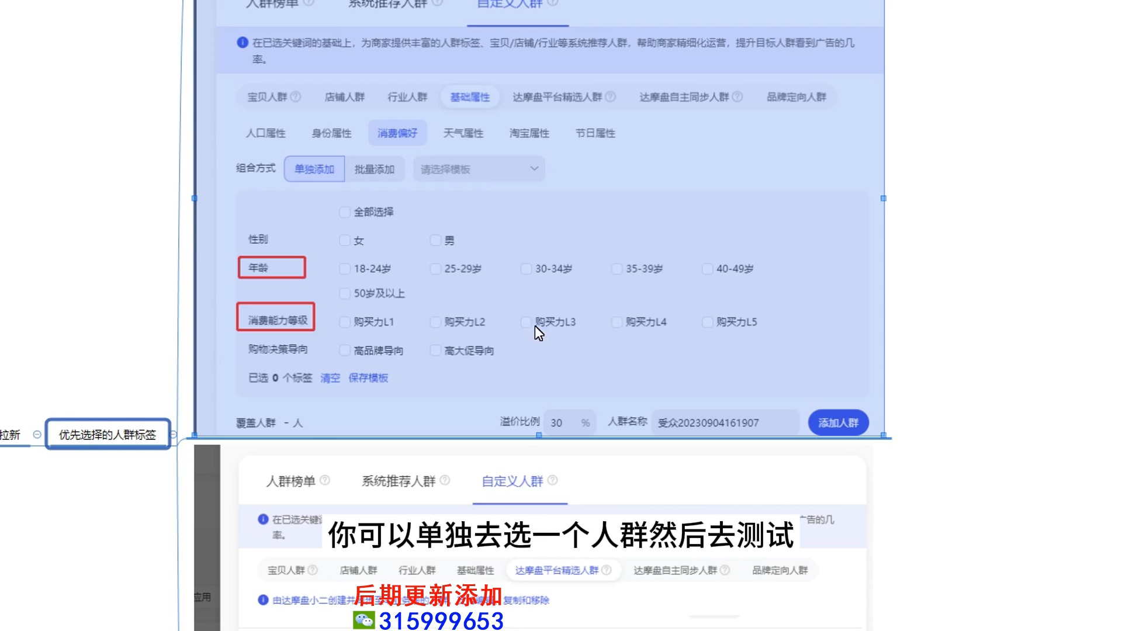Switch to 达摩盘自主同步人群 in the lower panel
Screen dimensions: 1122x631
[675, 570]
